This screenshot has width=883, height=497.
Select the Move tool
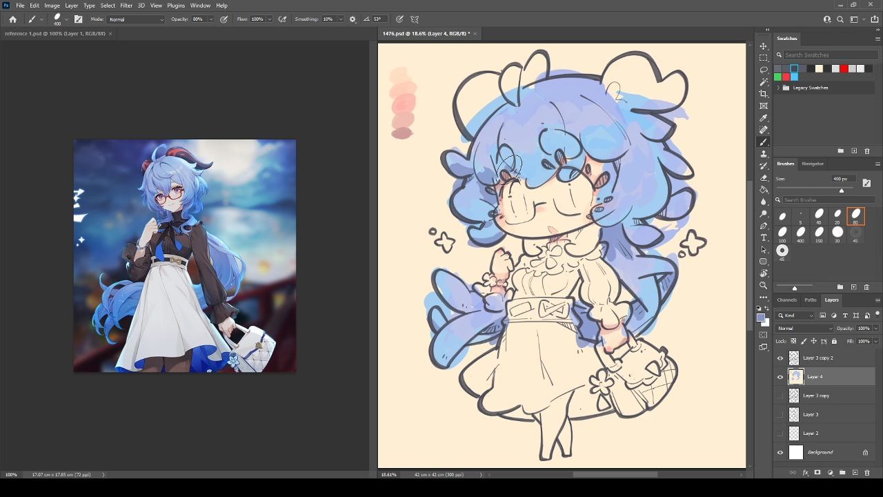coord(764,46)
